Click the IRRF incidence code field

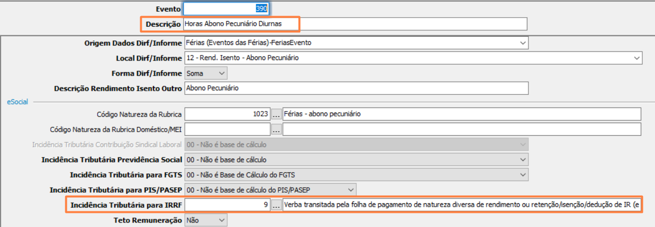[227, 205]
